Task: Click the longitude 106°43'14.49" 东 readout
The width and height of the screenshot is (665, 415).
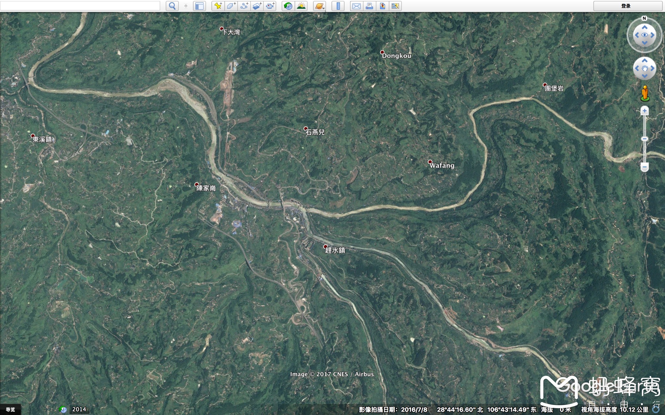Action: [x=512, y=409]
